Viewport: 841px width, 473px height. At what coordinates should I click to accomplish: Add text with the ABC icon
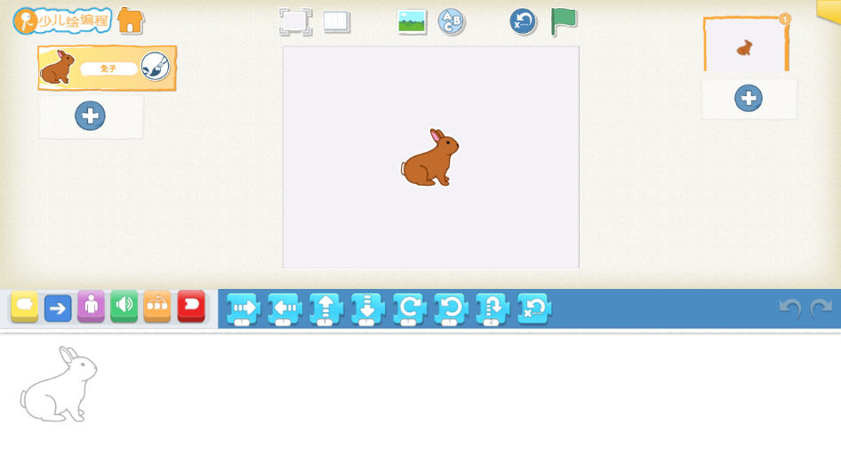click(452, 21)
